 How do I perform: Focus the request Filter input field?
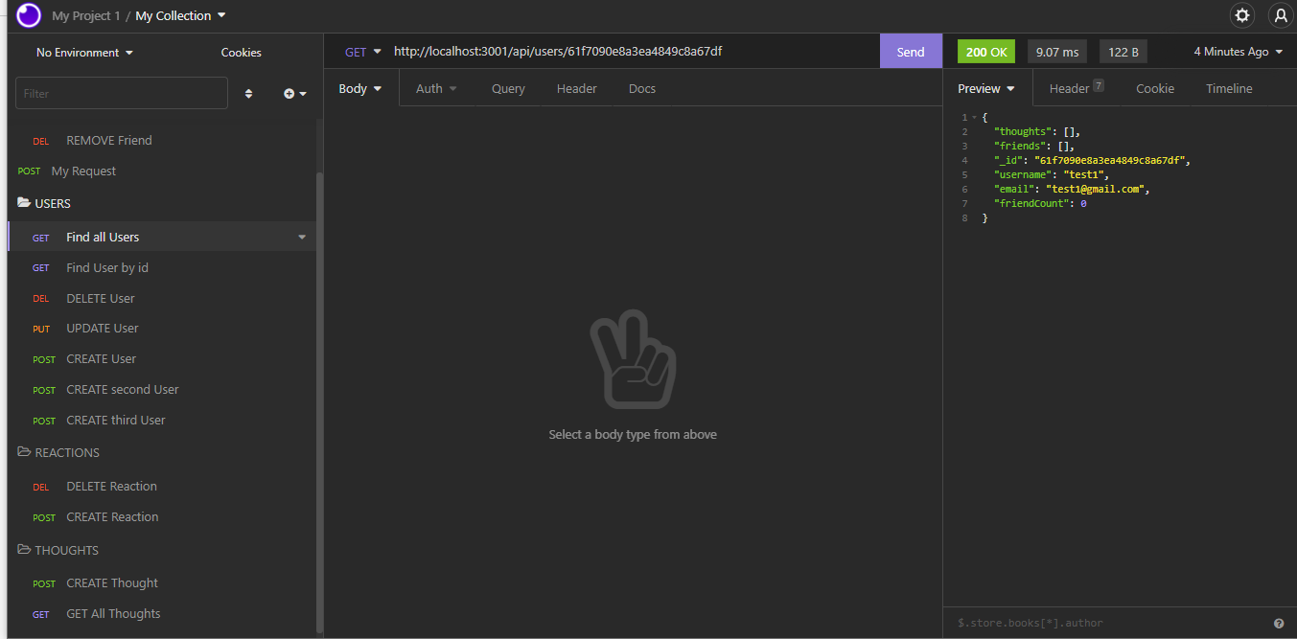pos(122,94)
